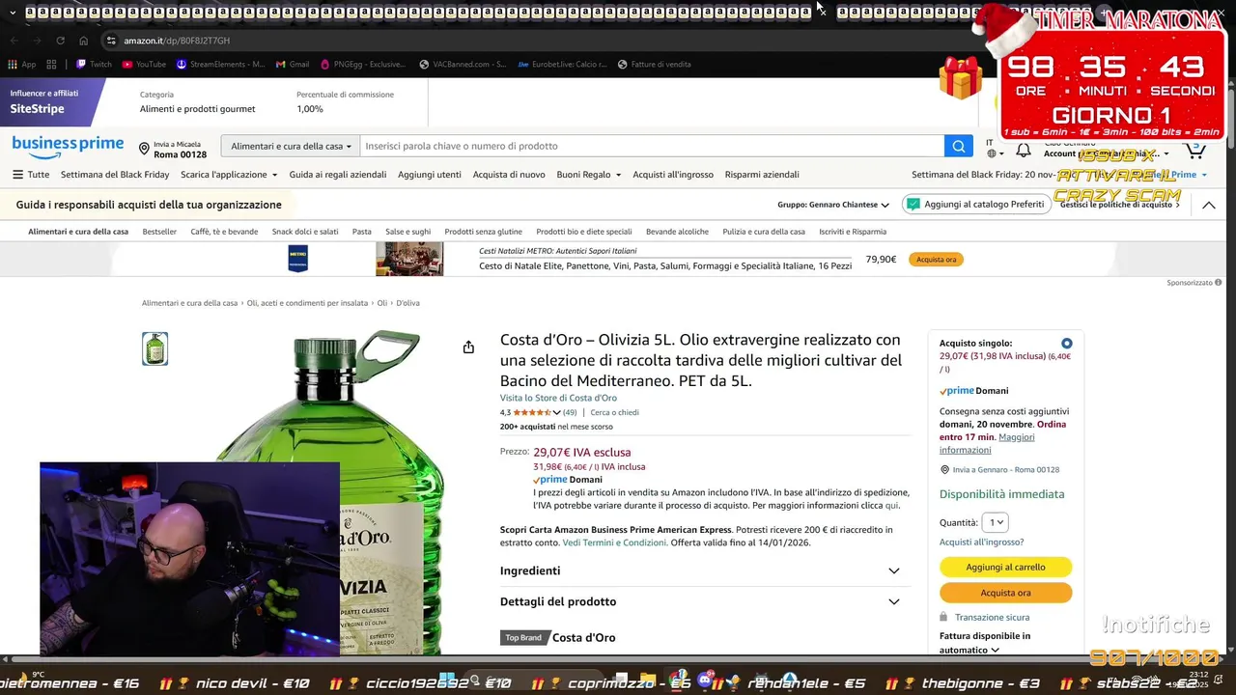Viewport: 1236px width, 695px height.
Task: Click the browser reload button
Action: (60, 41)
